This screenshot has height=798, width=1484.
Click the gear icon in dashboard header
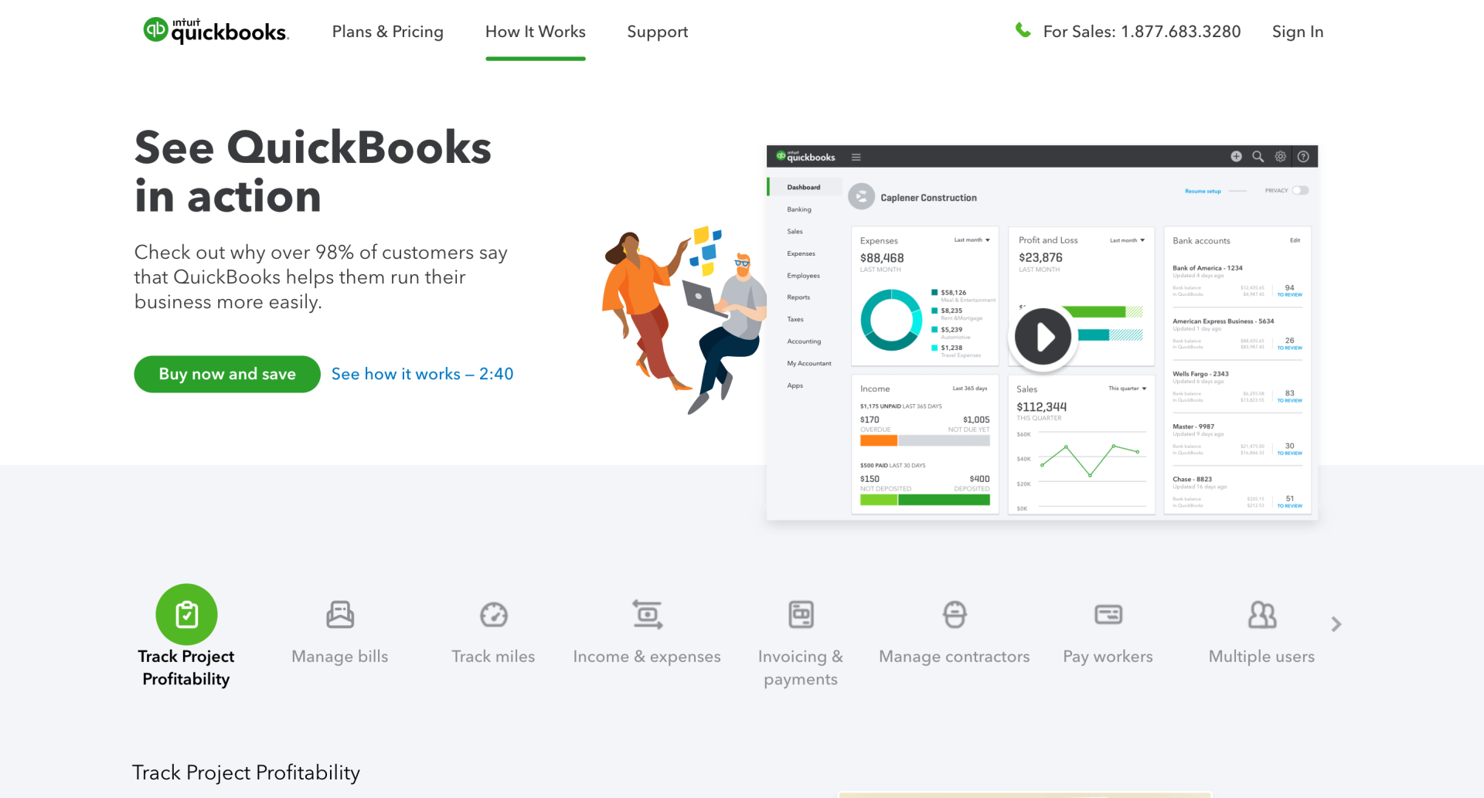1280,156
